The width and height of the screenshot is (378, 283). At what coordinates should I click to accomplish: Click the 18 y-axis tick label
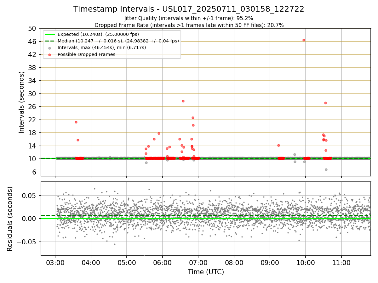point(32,133)
